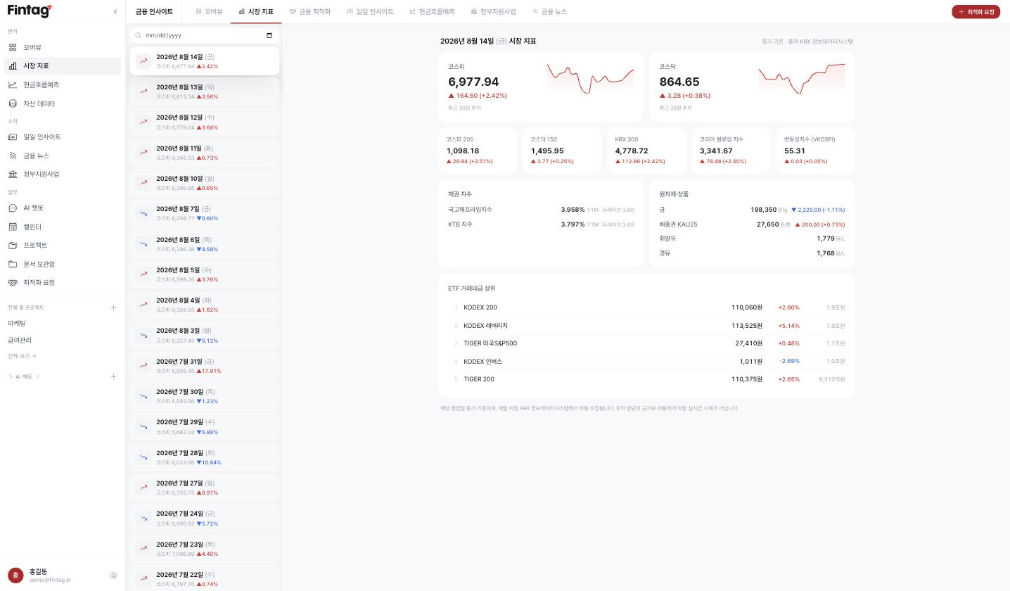Collapse the sidebar with the chevron icon
Viewport: 1010px width, 591px height.
[115, 11]
